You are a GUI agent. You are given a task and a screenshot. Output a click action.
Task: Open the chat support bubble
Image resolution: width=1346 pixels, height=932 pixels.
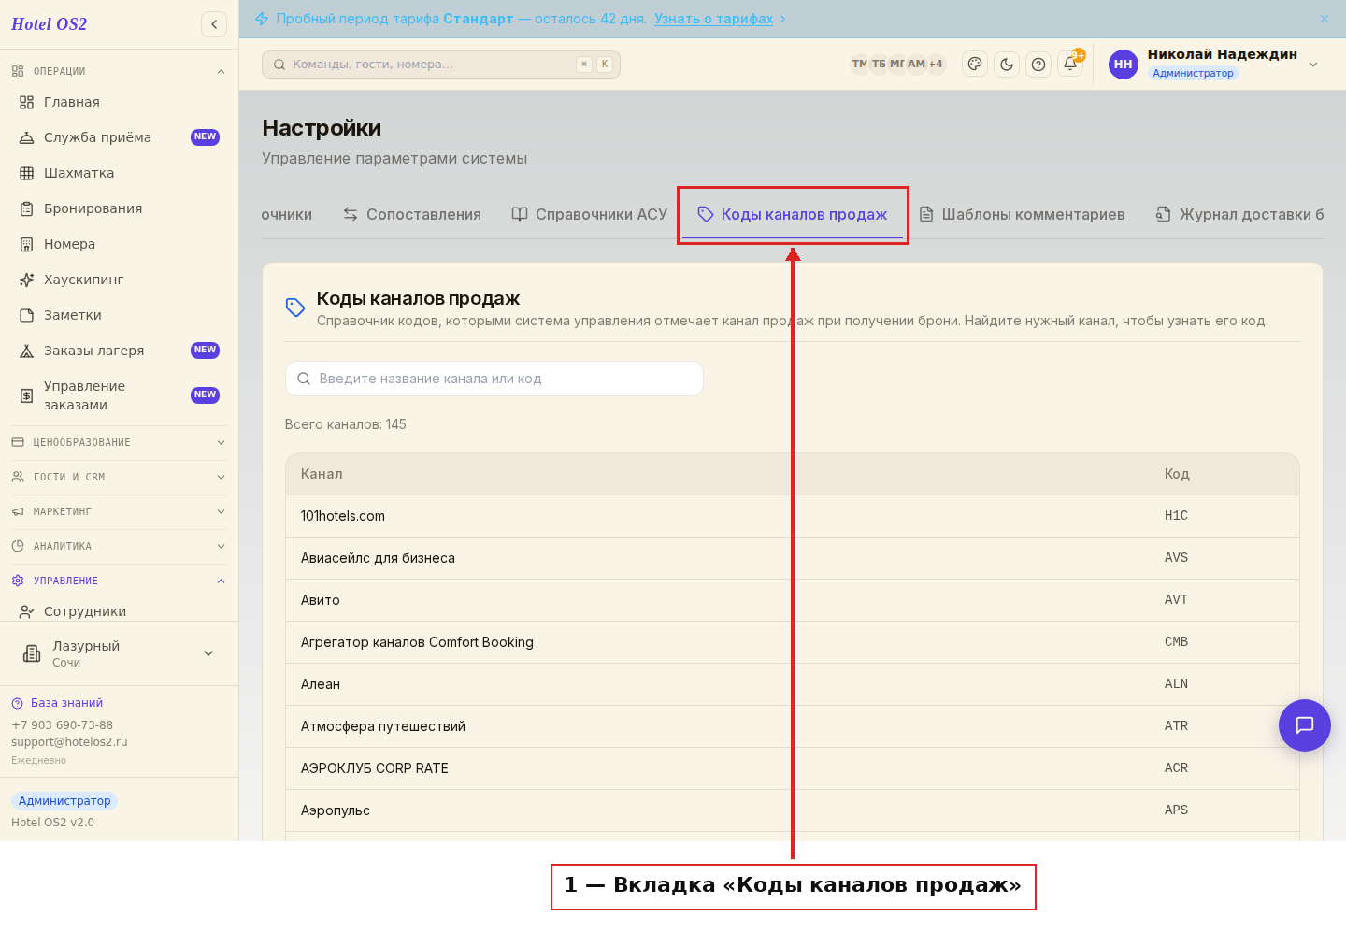click(x=1305, y=725)
